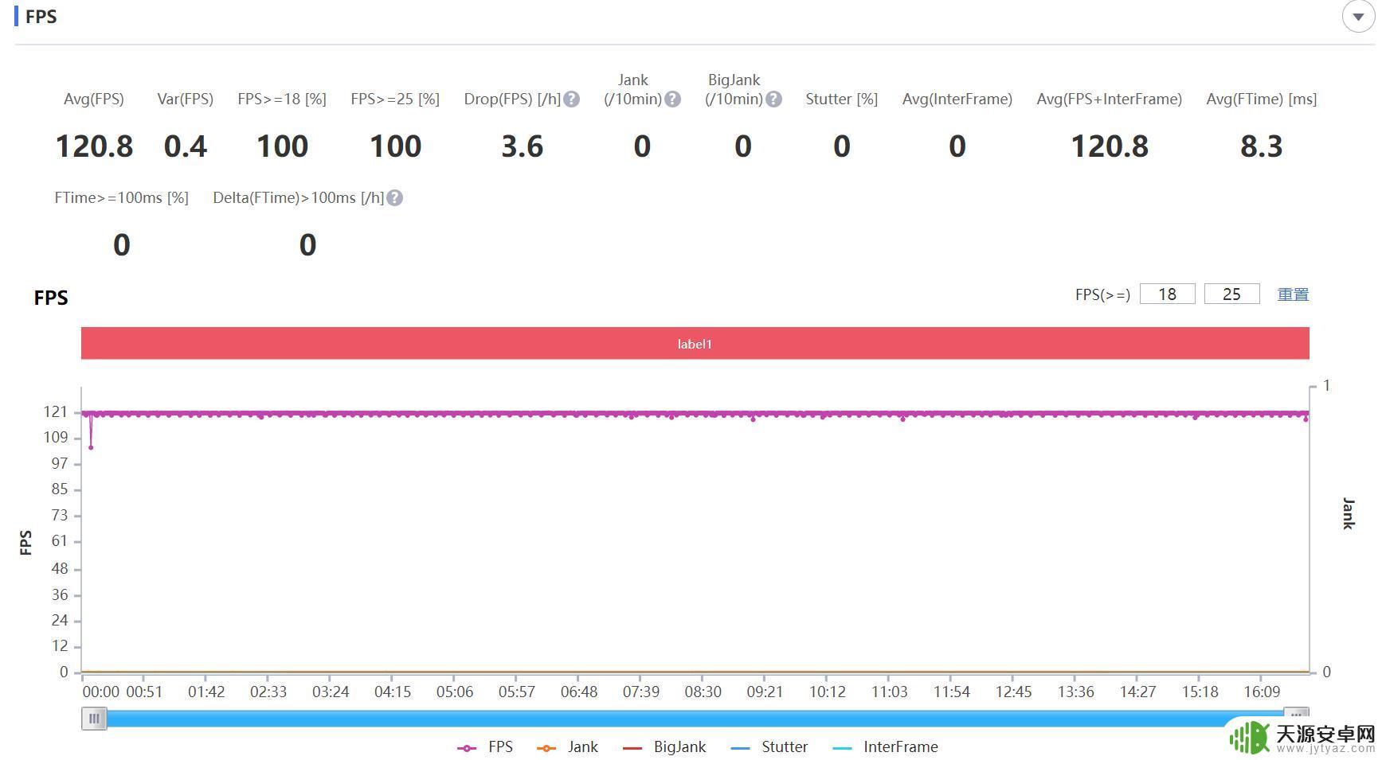Click the Stutter [%] label
This screenshot has width=1382, height=760.
click(x=841, y=99)
